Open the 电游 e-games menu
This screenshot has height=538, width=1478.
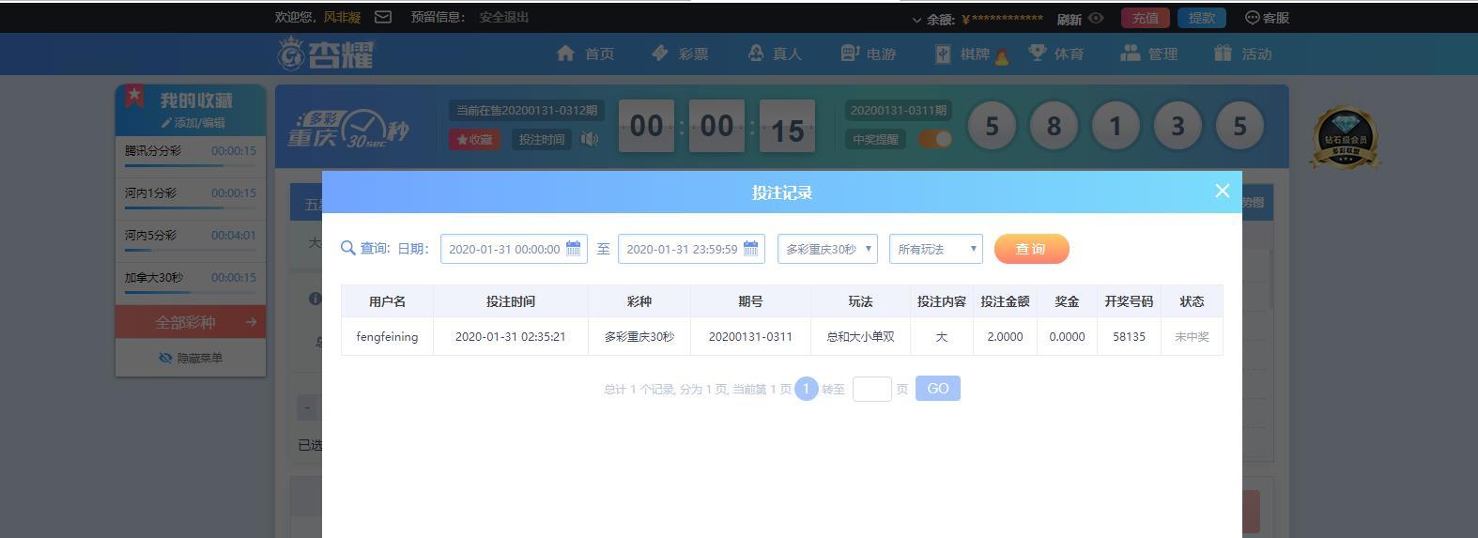coord(868,54)
